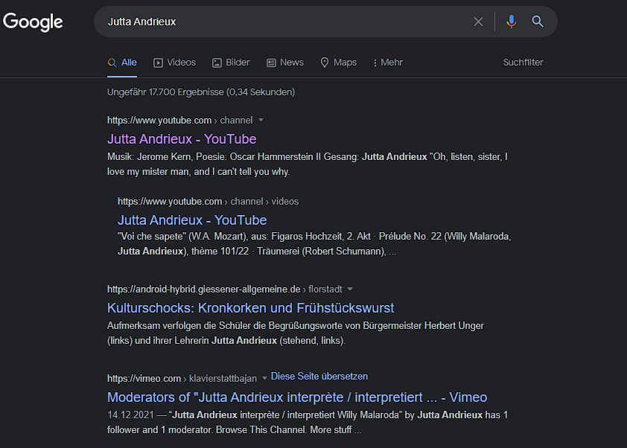
Task: Click the Google logo
Action: coord(34,22)
